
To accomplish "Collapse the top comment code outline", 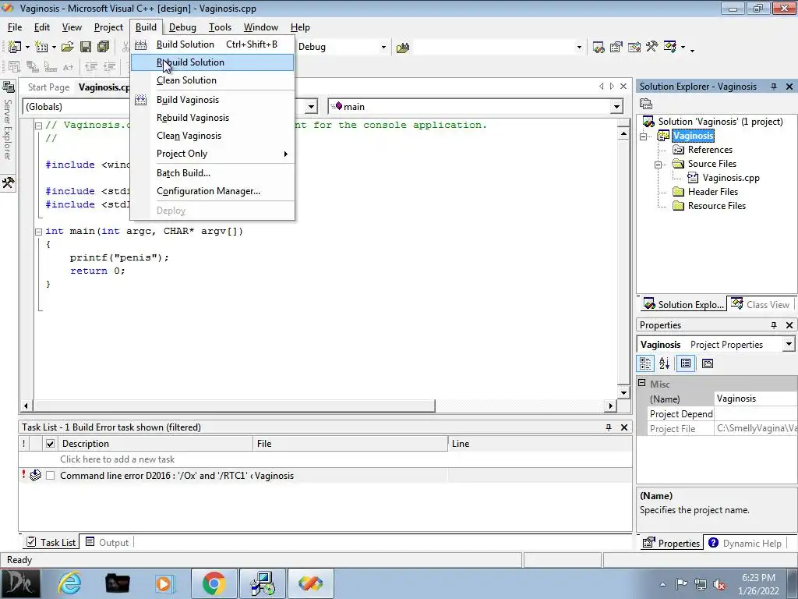I will 38,126.
